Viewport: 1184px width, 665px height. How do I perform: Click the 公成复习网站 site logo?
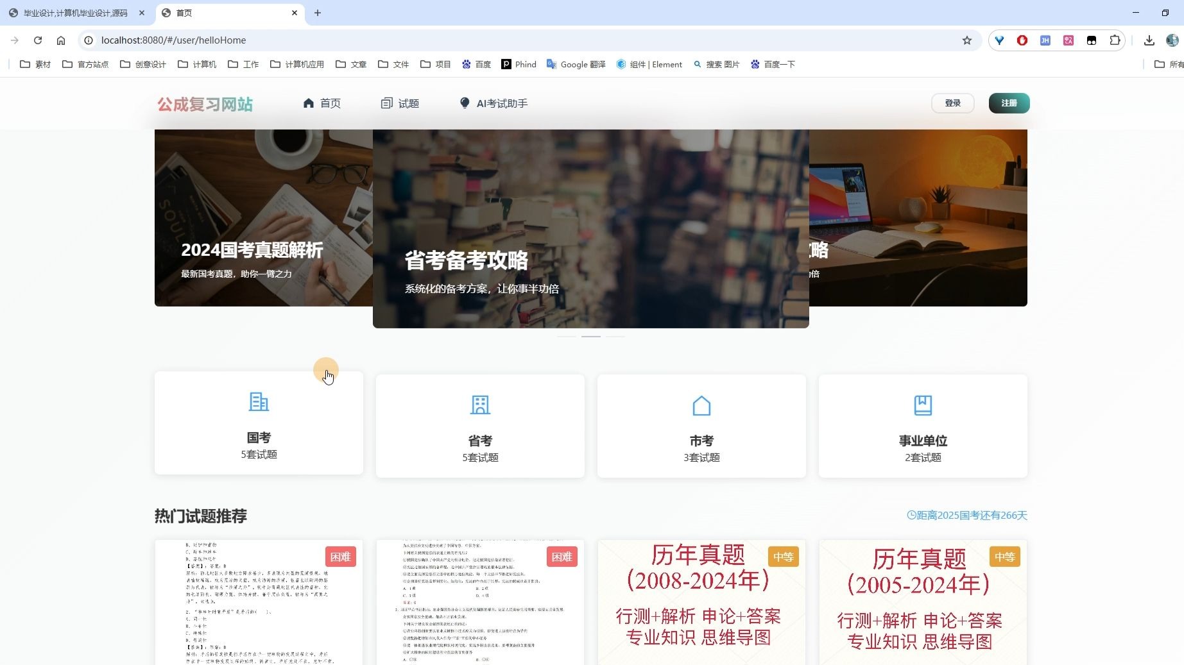(x=205, y=104)
